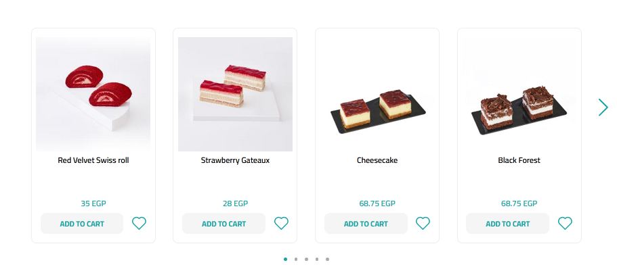Screen dimensions: 617x265
Task: Favorite the Red Velvet Swiss roll heart icon
Action: 139,223
